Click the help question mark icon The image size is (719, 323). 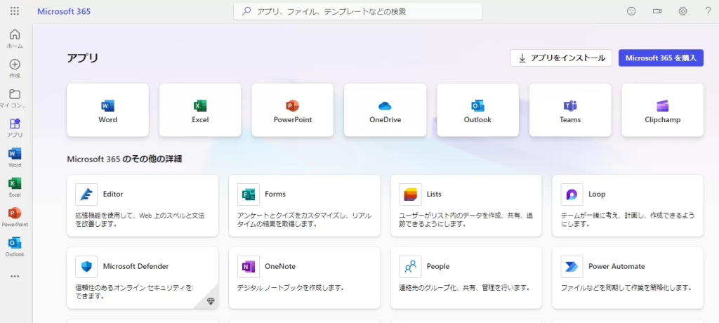(x=708, y=11)
